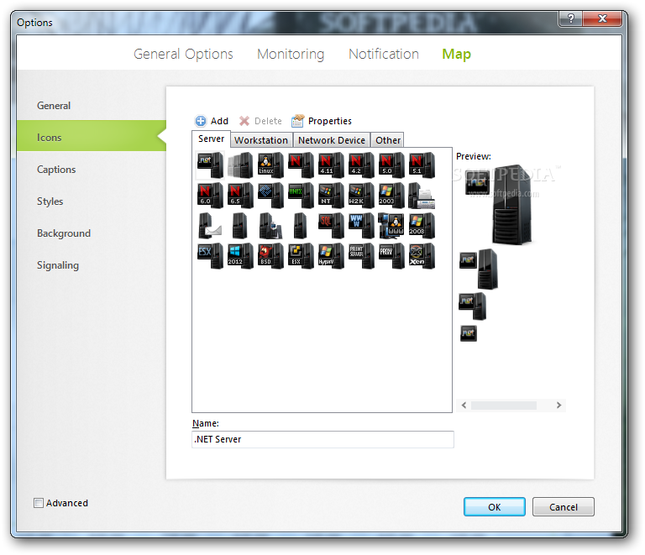Image resolution: width=645 pixels, height=555 pixels.
Task: Select the blue diamond-logo server icon
Action: coord(270,196)
